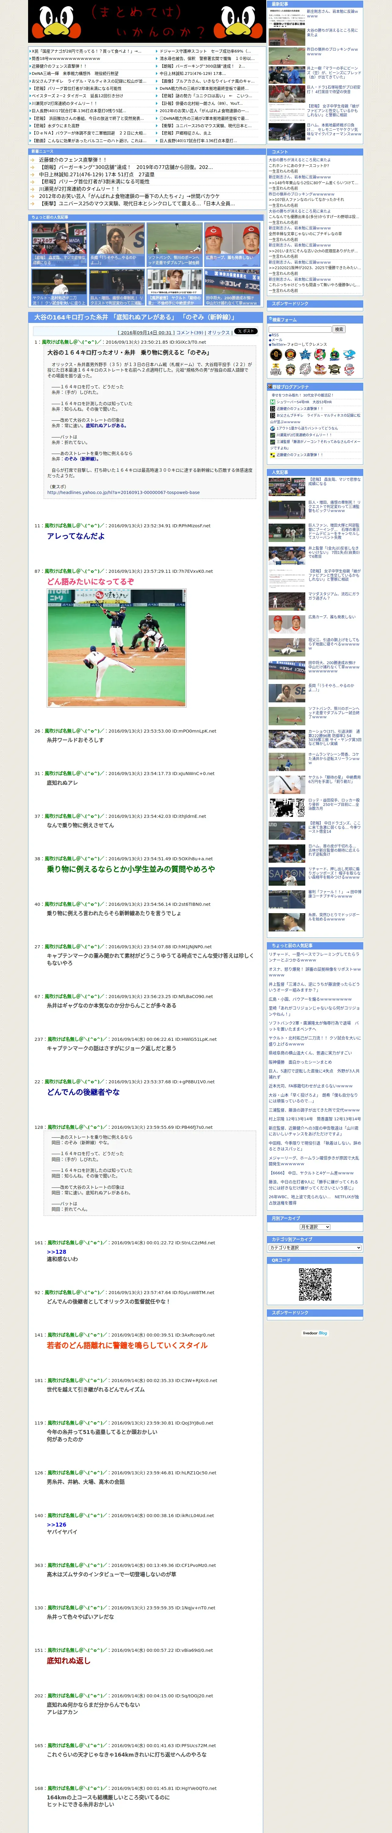392x1833 pixels.
Task: Click the globe icon beside 1アウト1塁から送りバント
Action: 273,428
